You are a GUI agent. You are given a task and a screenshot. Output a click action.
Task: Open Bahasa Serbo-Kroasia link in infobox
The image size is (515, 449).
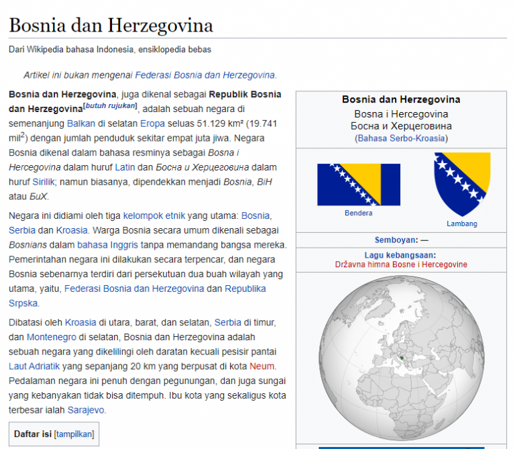(401, 138)
